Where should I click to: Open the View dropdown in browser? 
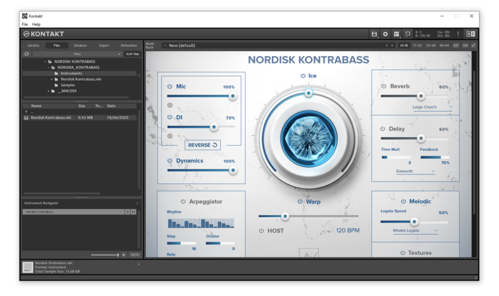(77, 54)
